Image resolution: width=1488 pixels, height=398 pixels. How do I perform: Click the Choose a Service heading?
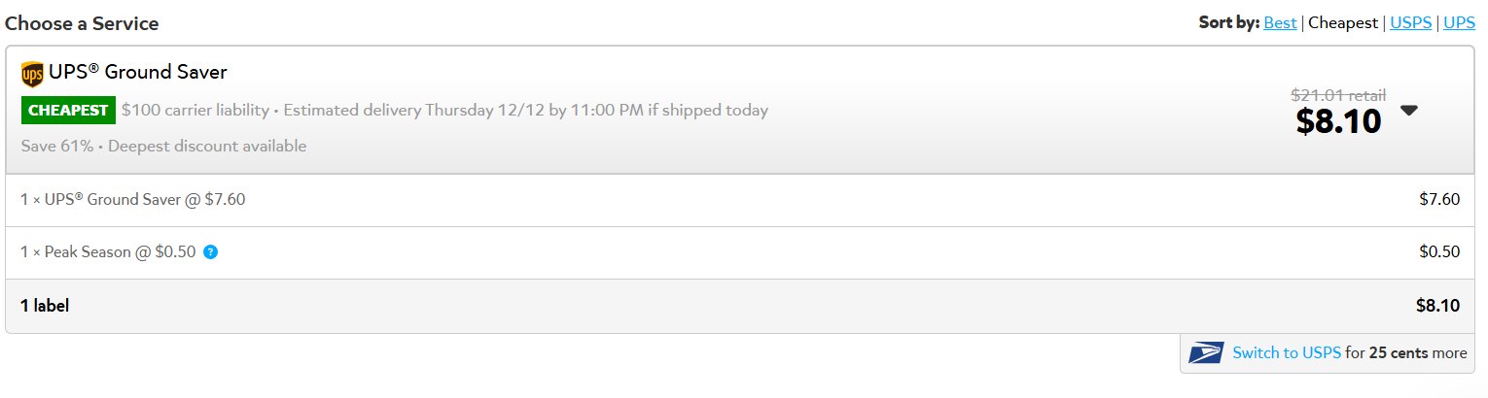[82, 23]
